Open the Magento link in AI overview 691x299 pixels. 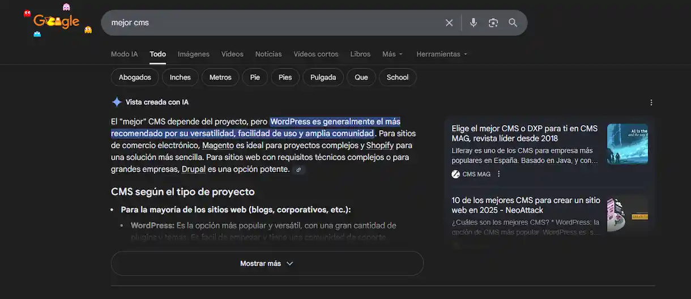[x=218, y=146]
